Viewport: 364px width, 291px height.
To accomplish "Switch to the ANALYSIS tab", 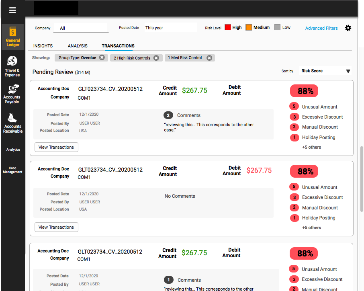I will [x=78, y=46].
